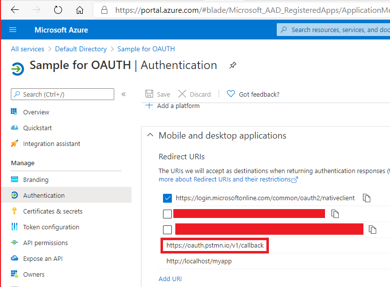Click the Overview grid icon

pos(14,111)
